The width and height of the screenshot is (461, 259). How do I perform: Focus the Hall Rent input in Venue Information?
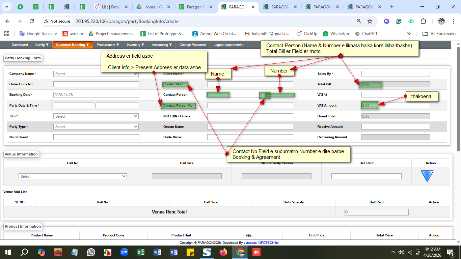[x=367, y=176]
